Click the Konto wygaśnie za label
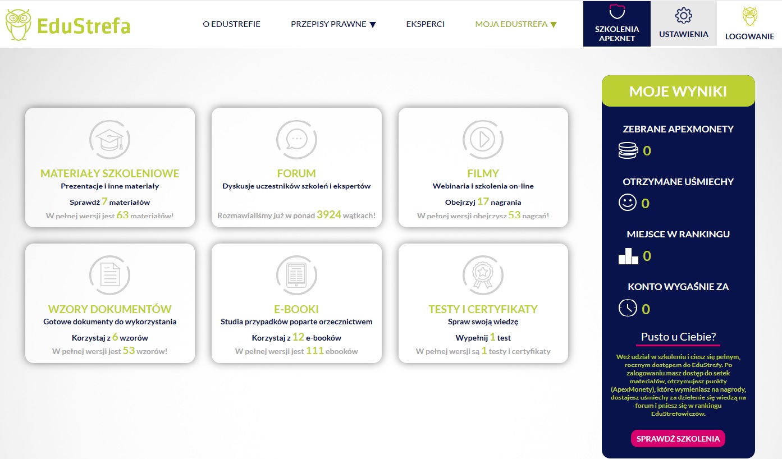The width and height of the screenshot is (782, 459). point(678,287)
